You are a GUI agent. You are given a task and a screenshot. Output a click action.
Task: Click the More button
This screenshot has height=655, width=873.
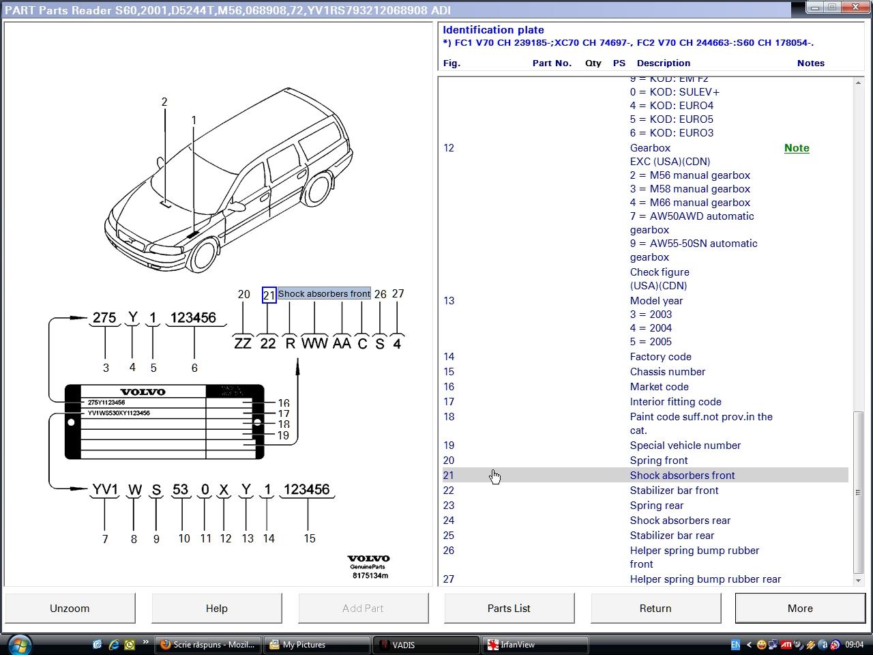pyautogui.click(x=800, y=608)
